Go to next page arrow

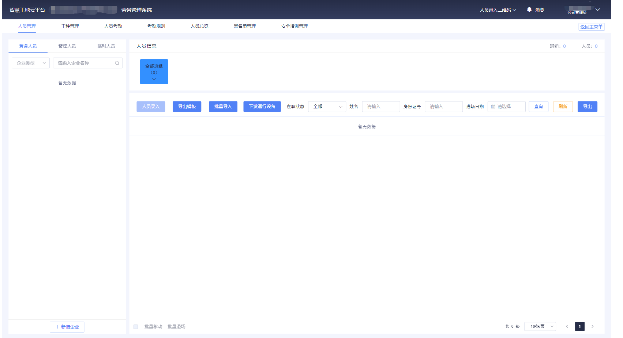click(593, 326)
